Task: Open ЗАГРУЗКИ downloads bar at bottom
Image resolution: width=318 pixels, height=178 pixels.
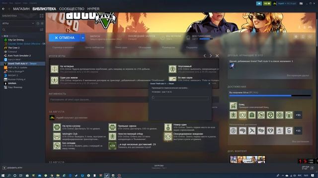Action: click(159, 167)
